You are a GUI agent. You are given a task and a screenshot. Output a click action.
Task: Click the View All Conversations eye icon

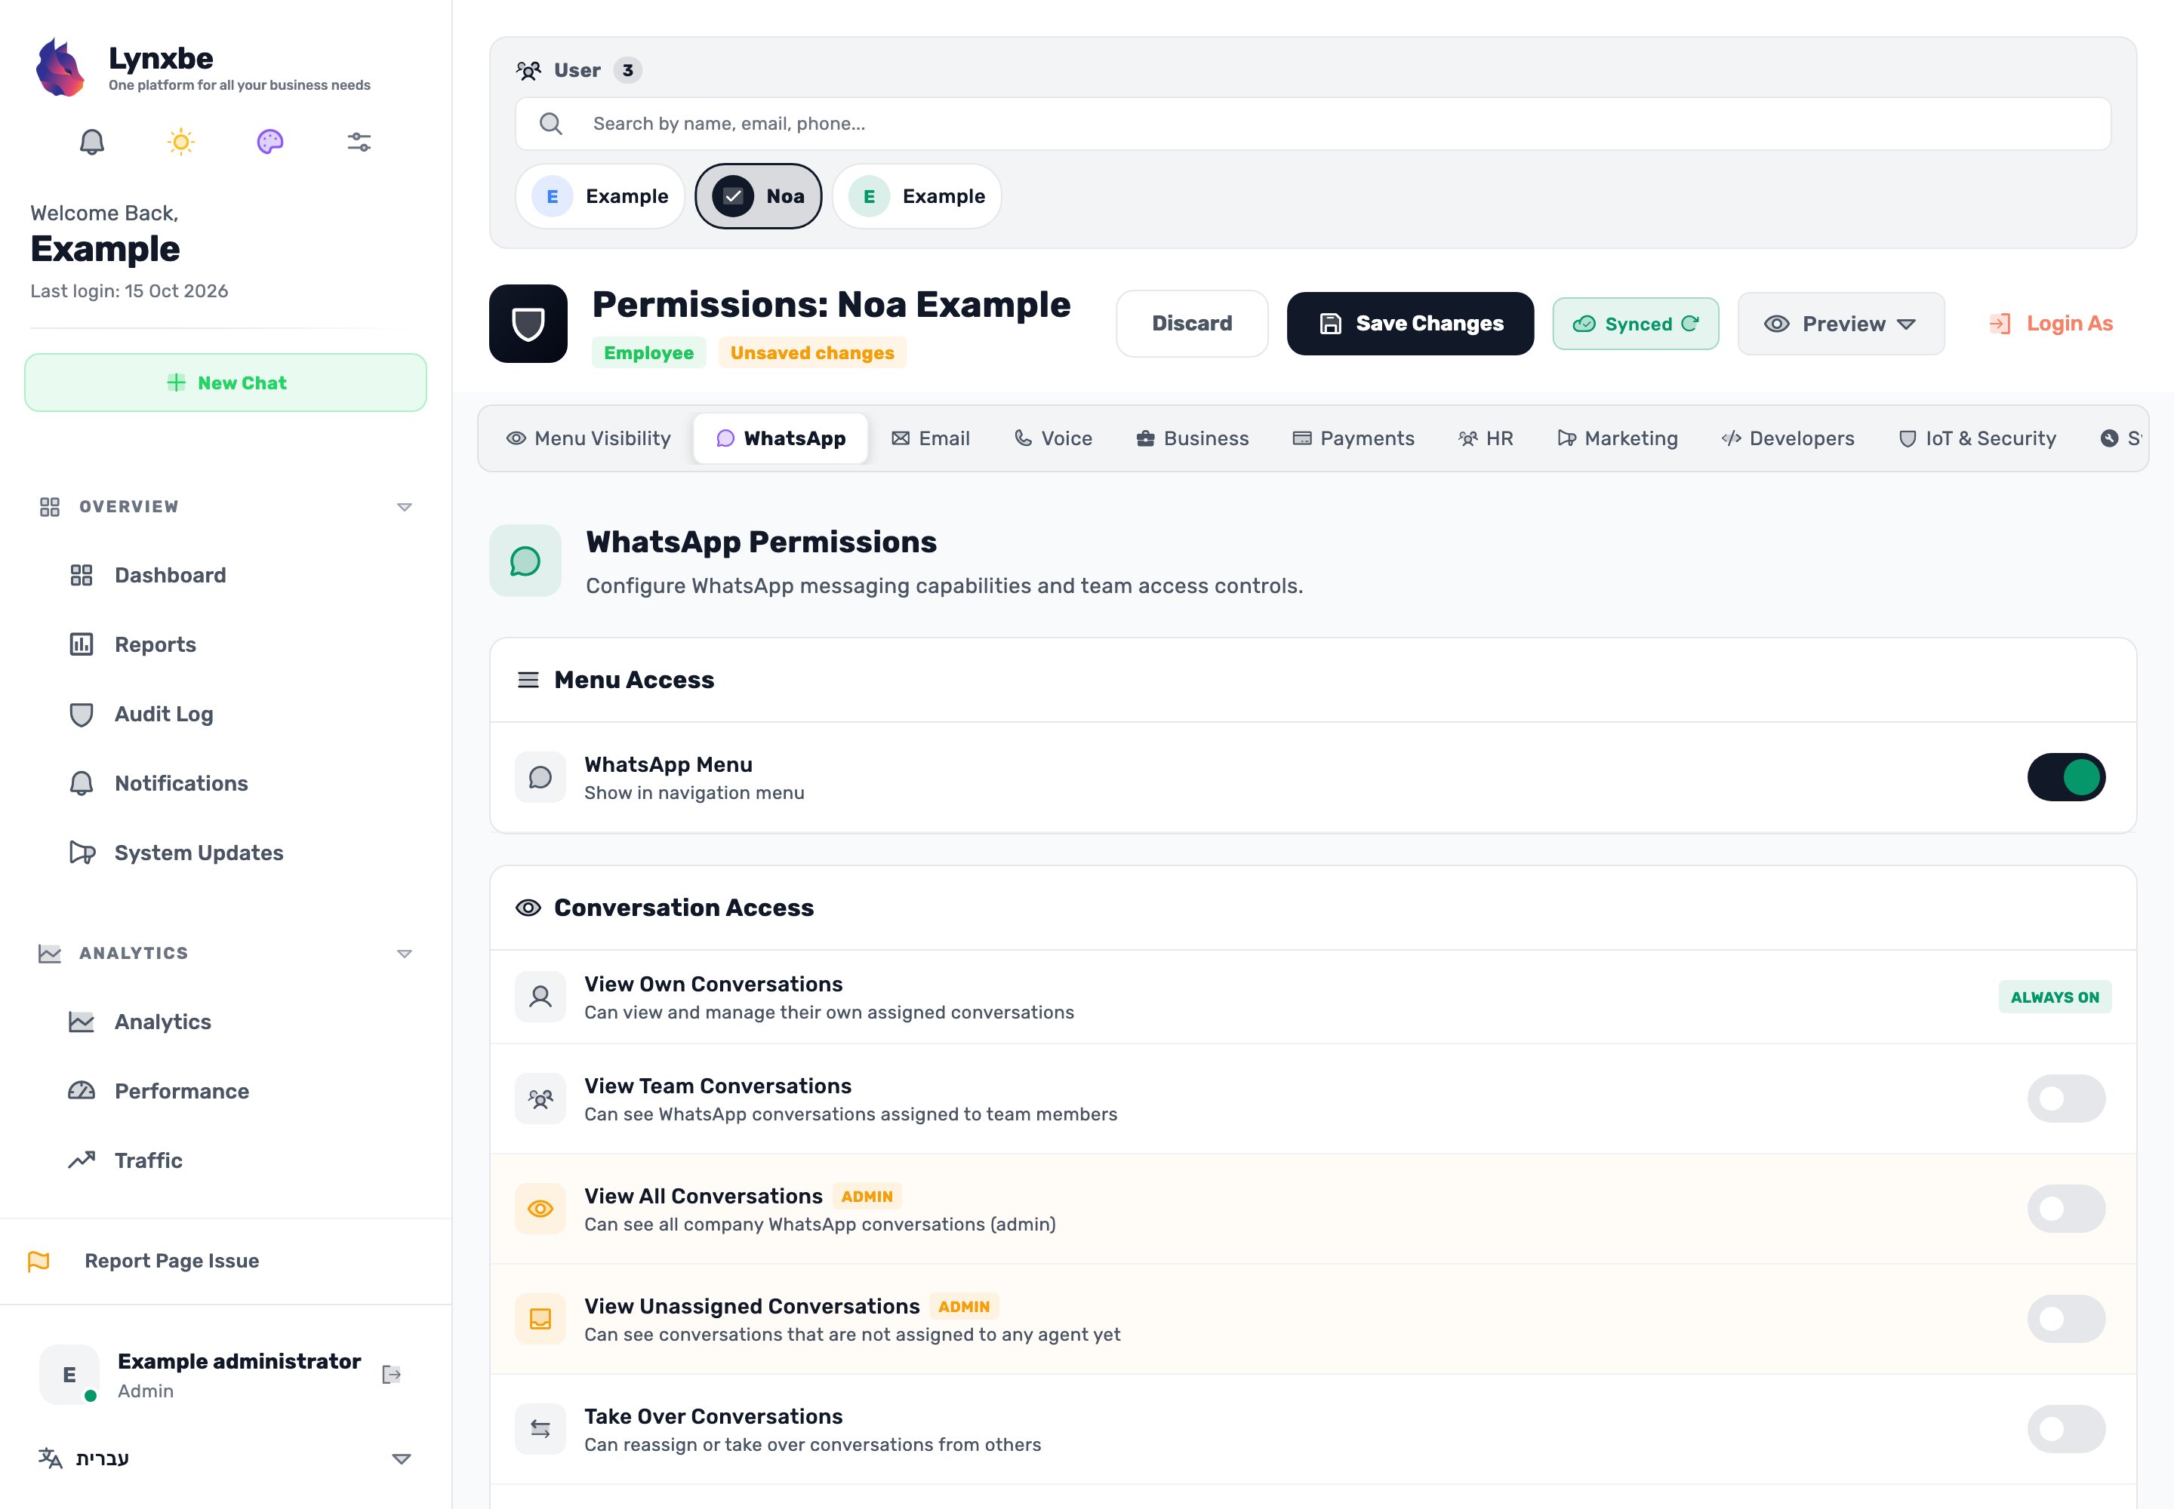click(540, 1209)
